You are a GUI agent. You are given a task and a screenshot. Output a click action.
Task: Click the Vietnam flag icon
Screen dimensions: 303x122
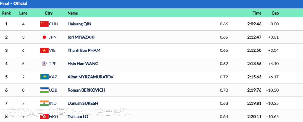[44, 50]
